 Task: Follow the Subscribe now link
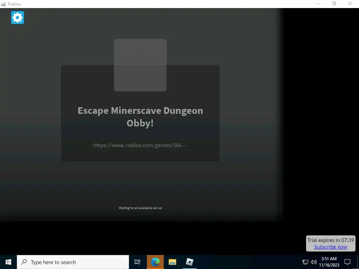coord(331,247)
